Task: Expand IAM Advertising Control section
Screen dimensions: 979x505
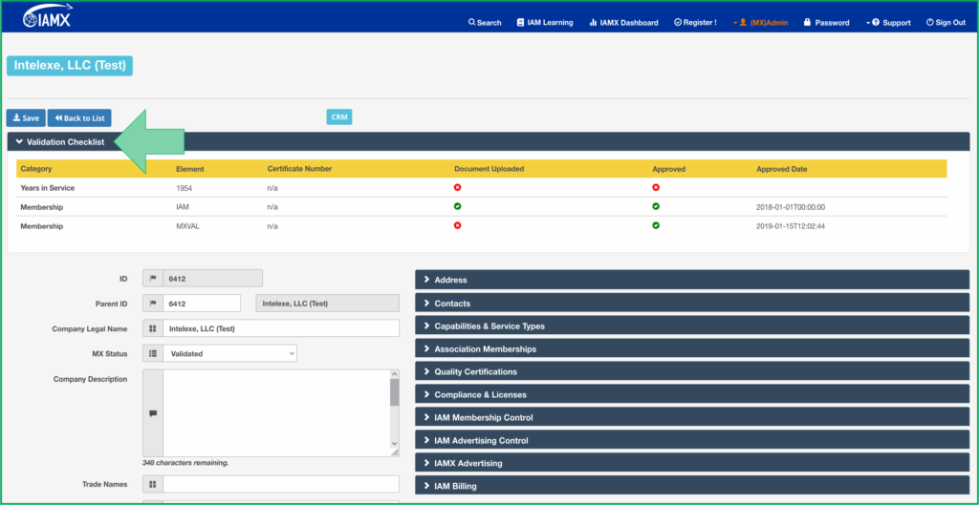Action: [x=692, y=440]
